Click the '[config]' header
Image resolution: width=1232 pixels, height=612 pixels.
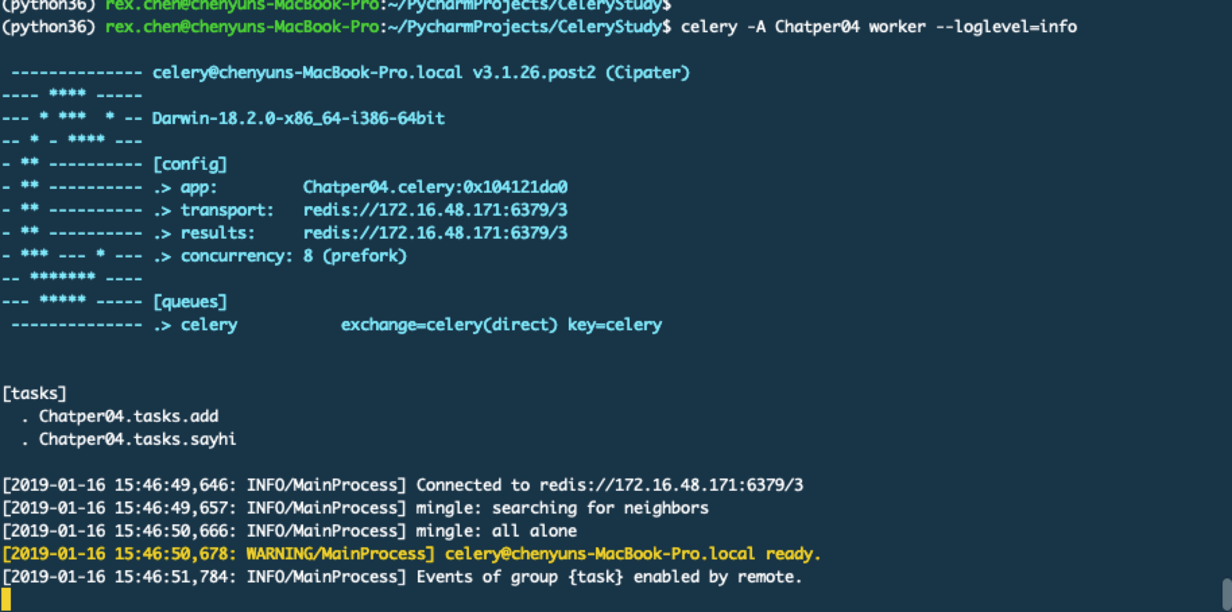190,164
